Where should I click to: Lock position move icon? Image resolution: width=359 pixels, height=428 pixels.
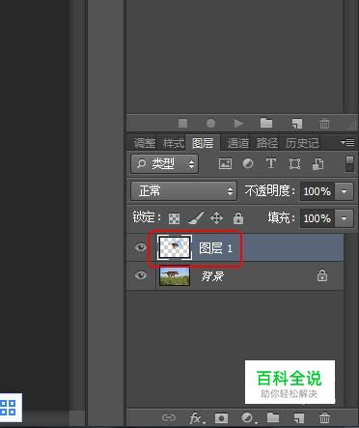(216, 218)
